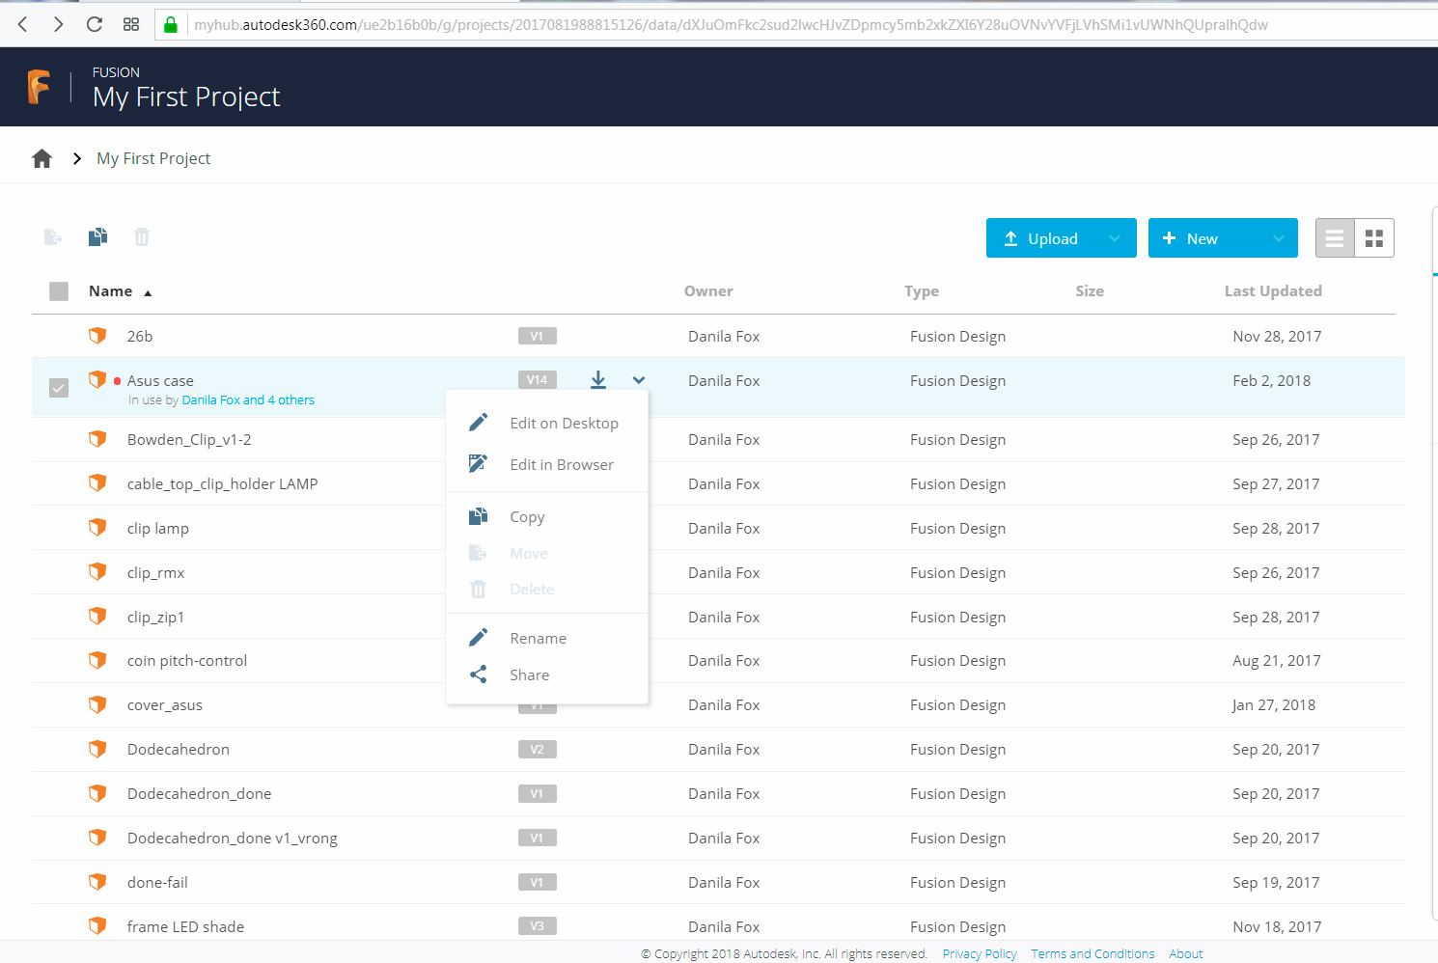The height and width of the screenshot is (963, 1438).
Task: Reload the page with the refresh icon
Action: (95, 24)
